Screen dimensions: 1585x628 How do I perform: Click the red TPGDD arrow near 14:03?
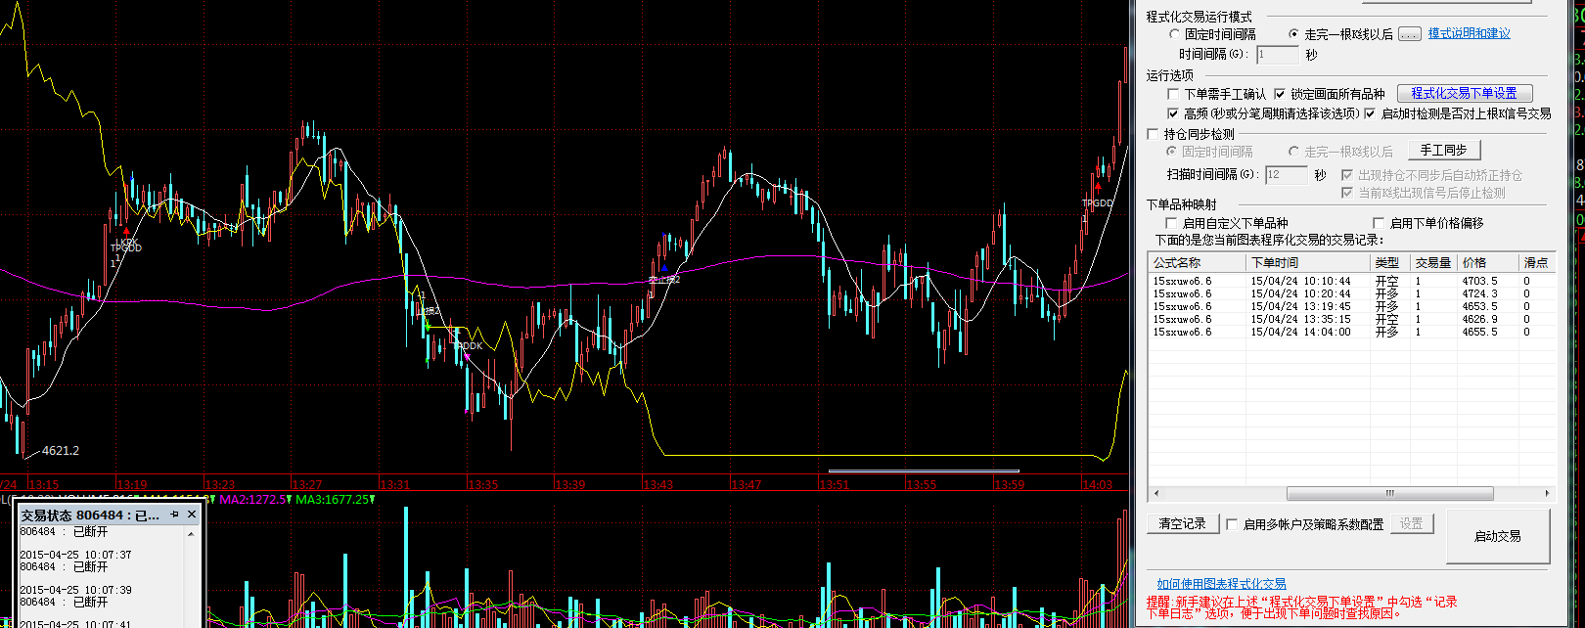pyautogui.click(x=1098, y=187)
